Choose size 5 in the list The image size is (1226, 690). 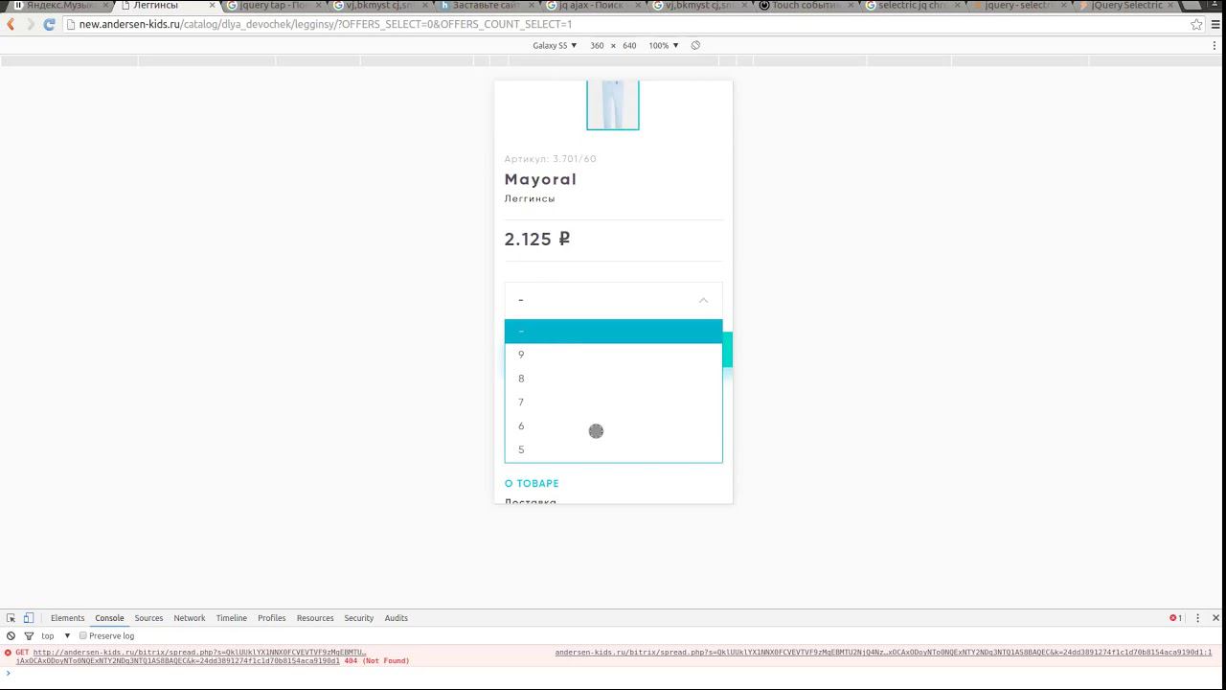(613, 450)
